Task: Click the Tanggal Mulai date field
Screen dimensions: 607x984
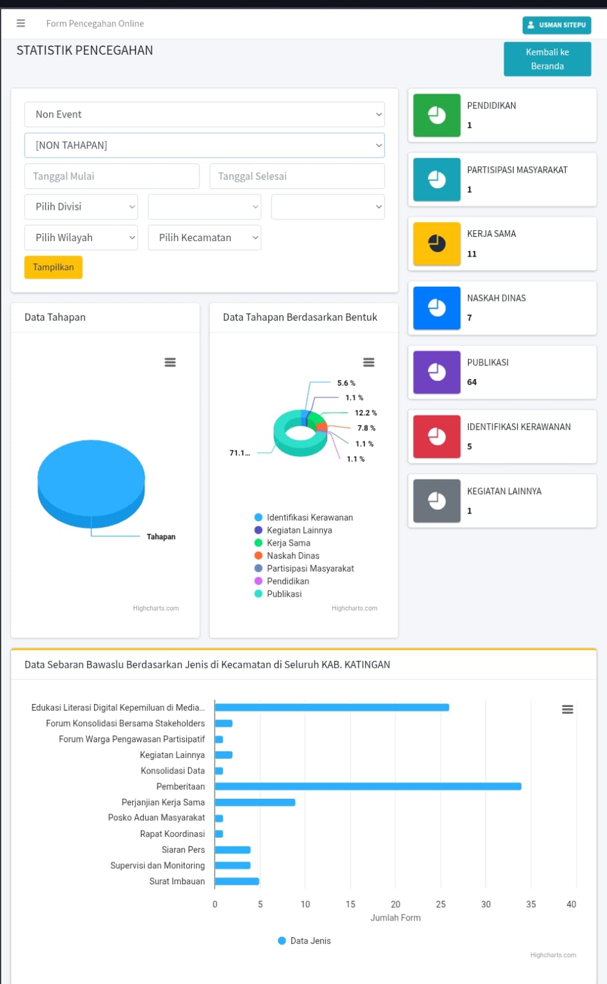Action: coord(112,176)
